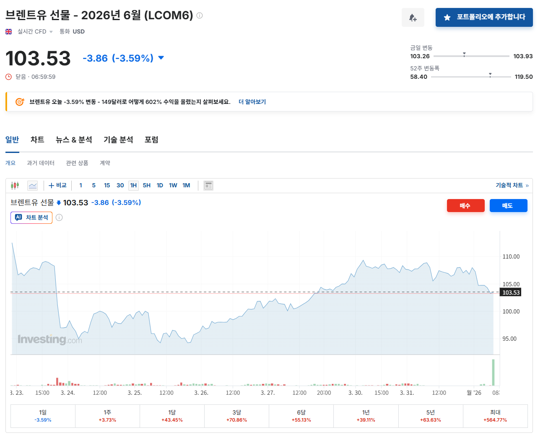
Task: Select the candlestick chart type icon
Action: (x=15, y=185)
